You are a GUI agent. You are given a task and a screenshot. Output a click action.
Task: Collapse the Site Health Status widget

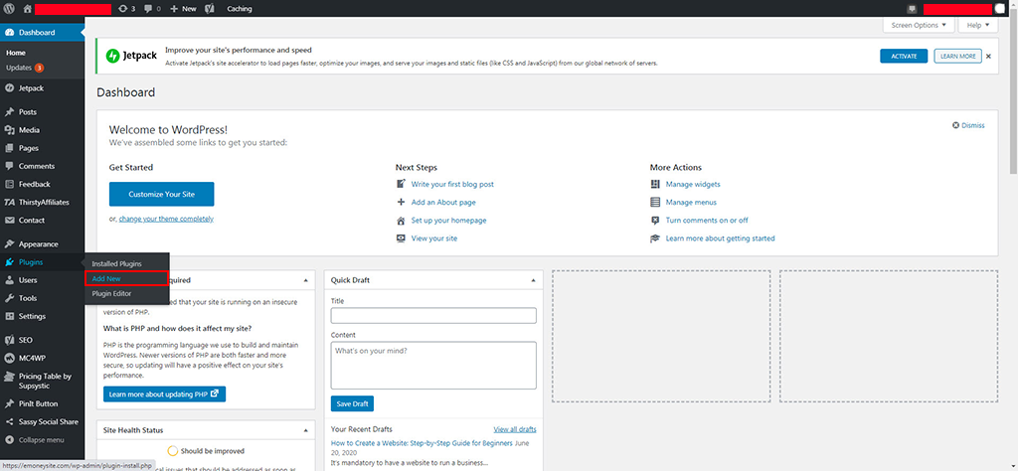tap(306, 430)
